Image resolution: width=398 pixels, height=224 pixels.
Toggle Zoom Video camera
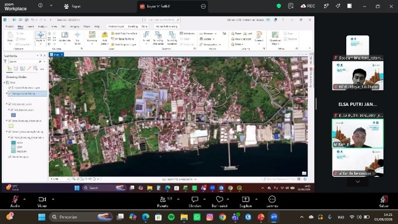point(42,202)
